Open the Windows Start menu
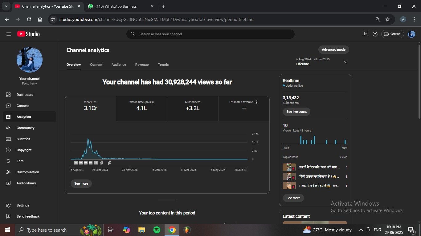The image size is (421, 236). pos(7,230)
